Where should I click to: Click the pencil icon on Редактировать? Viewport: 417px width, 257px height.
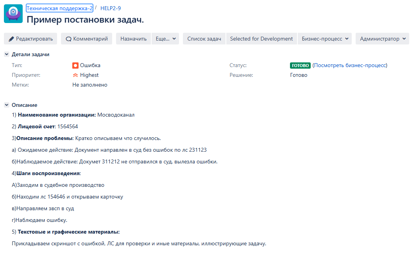point(11,39)
